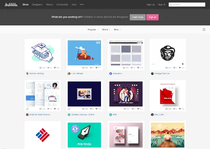Open the Jobs nav item
Viewport: 210px width, 149px height.
coord(74,4)
